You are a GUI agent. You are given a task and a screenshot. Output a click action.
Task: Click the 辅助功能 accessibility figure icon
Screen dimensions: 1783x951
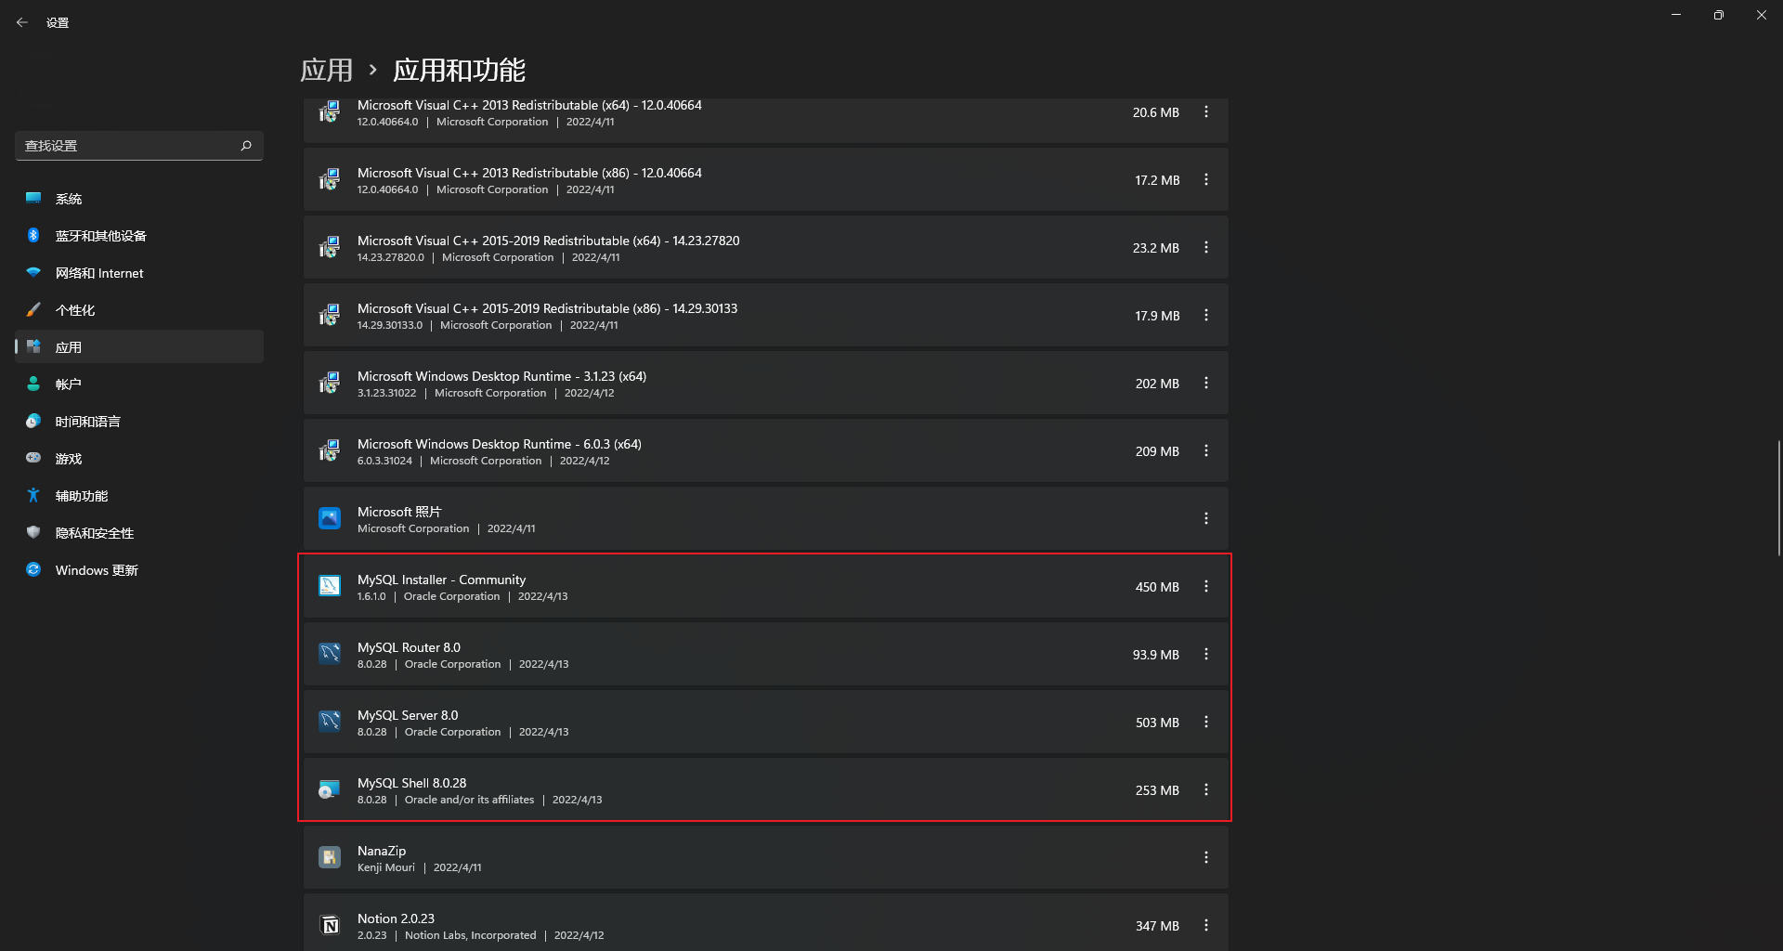(x=33, y=495)
